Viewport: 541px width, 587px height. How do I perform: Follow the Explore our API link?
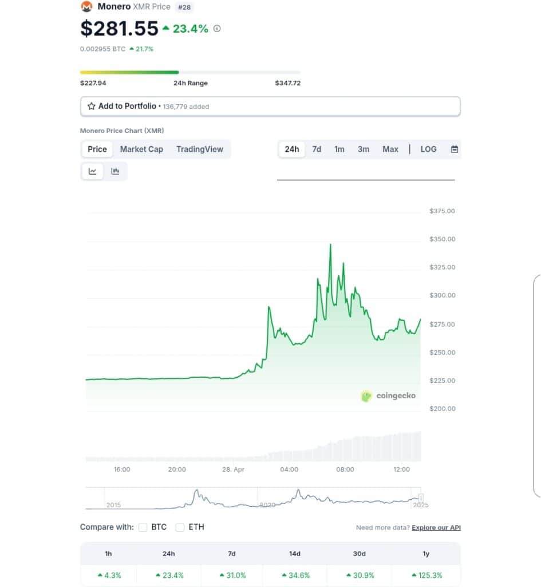[x=436, y=527]
